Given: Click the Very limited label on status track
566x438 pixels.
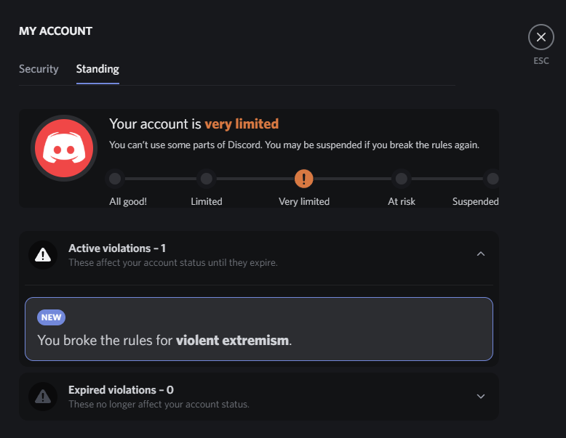Looking at the screenshot, I should [304, 201].
